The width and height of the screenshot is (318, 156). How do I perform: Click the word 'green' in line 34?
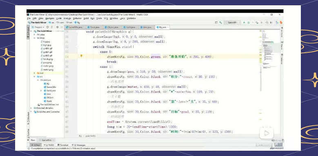156,57
